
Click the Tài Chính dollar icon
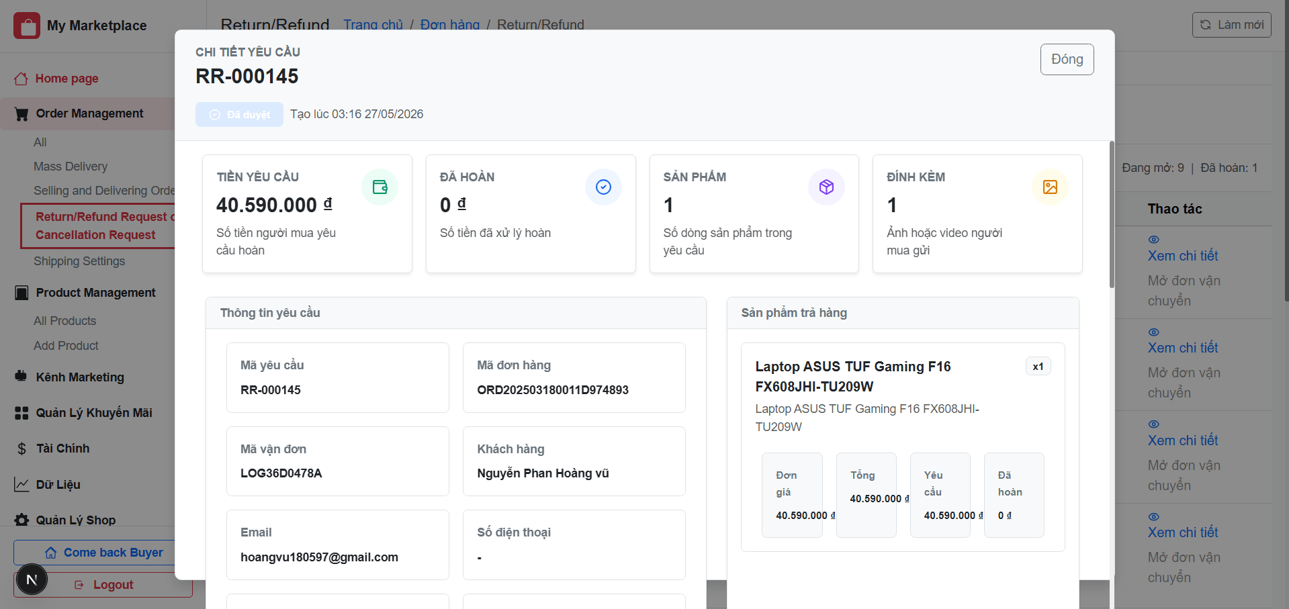[x=21, y=449]
